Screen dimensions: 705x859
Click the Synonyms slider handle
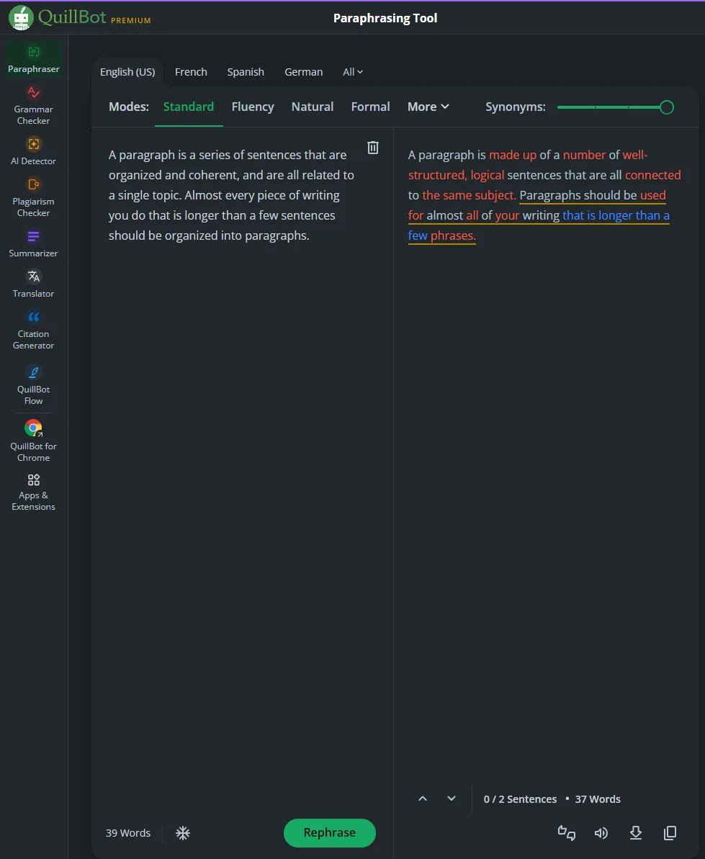coord(666,107)
